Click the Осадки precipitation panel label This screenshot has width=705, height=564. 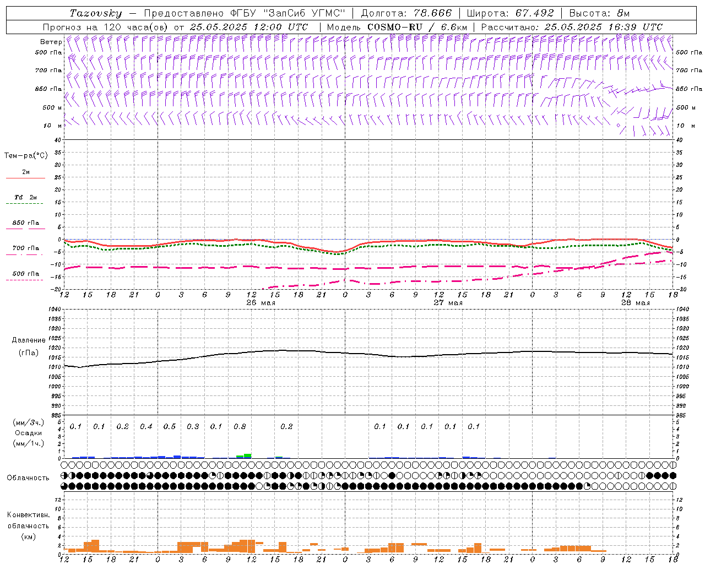pyautogui.click(x=28, y=433)
